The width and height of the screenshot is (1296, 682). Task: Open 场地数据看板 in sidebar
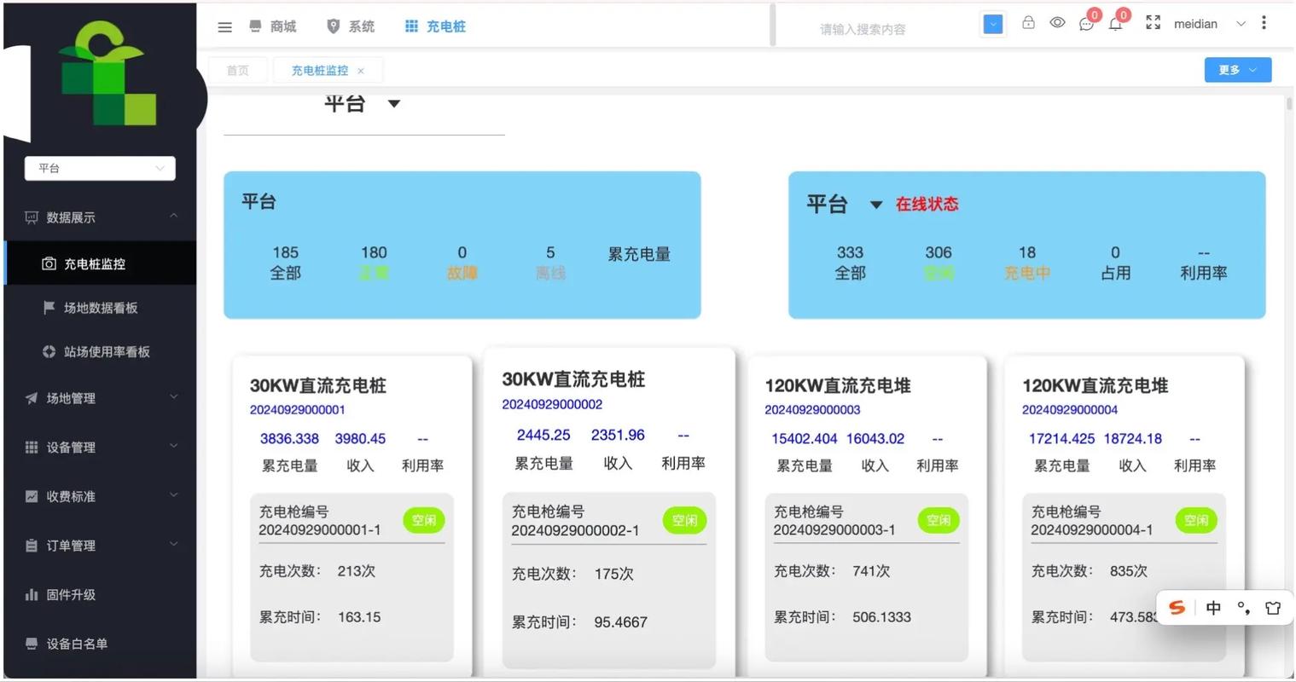click(x=100, y=308)
